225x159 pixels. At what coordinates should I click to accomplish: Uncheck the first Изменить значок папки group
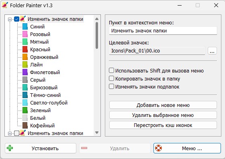[x=16, y=19]
